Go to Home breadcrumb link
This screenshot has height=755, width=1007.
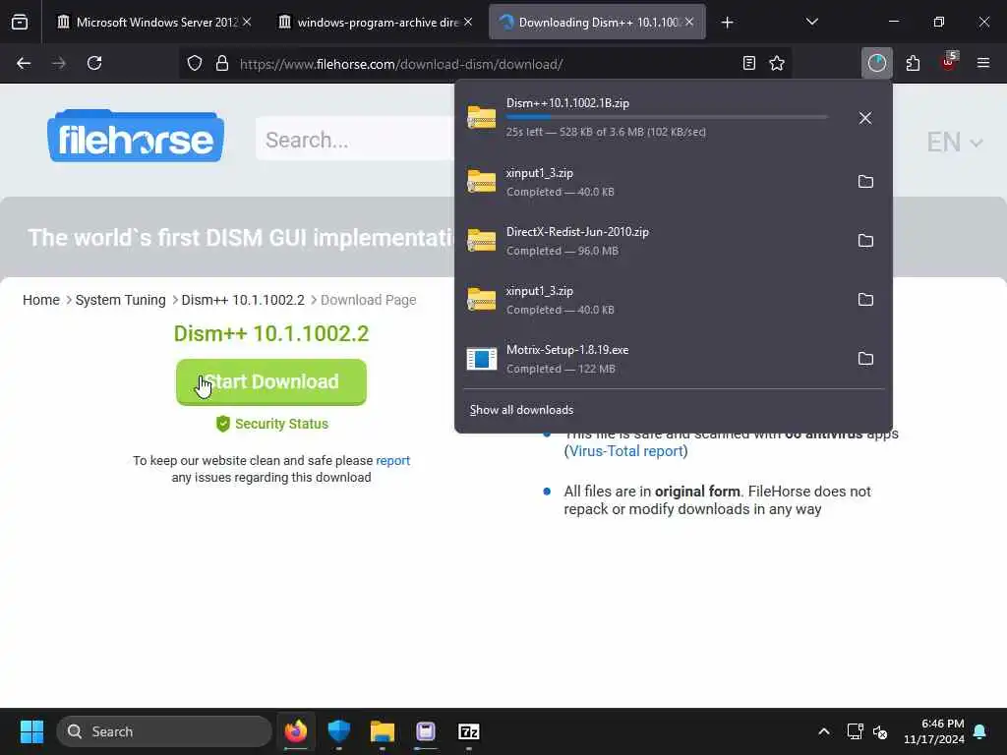(41, 300)
